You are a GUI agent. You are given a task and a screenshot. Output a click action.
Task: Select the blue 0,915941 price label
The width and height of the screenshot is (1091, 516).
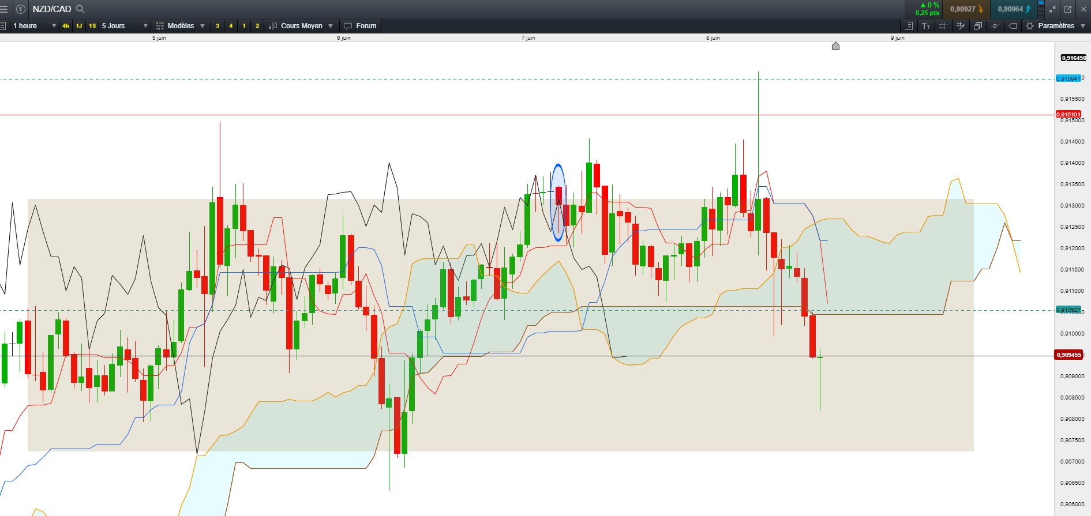point(1068,78)
